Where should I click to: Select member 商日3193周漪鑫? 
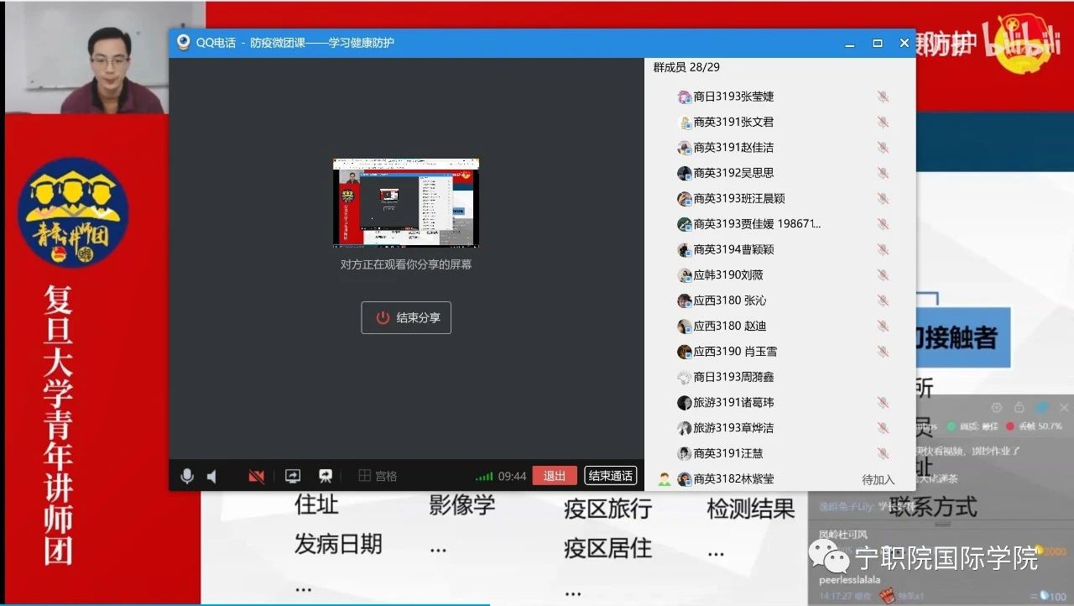pos(733,377)
